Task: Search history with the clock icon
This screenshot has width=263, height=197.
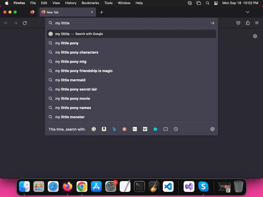Action: point(176,129)
